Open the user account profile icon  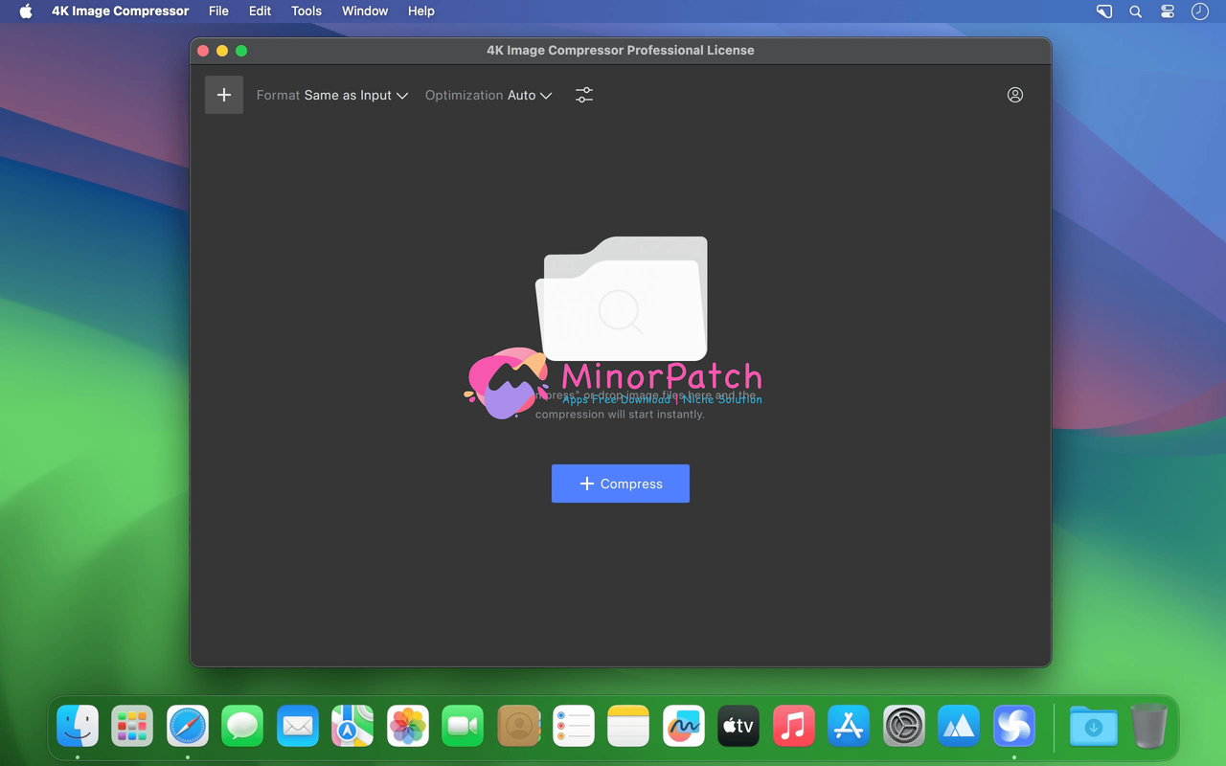(x=1015, y=95)
